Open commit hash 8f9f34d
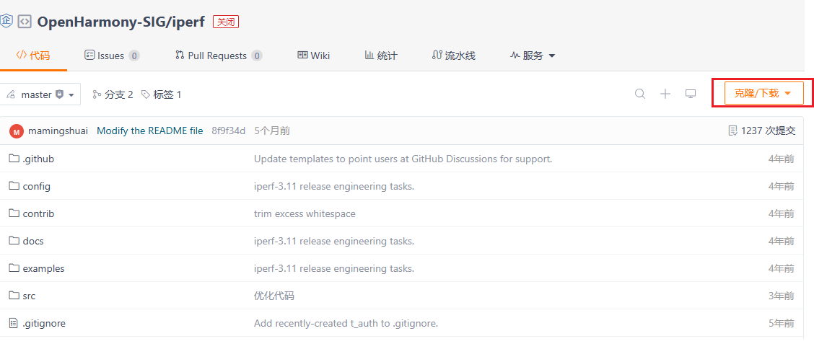Image resolution: width=814 pixels, height=362 pixels. (229, 131)
